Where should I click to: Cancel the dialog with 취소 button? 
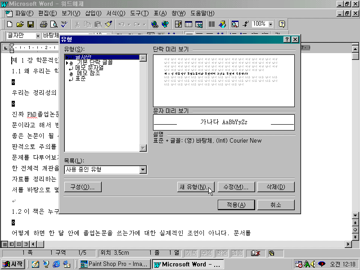pos(276,205)
